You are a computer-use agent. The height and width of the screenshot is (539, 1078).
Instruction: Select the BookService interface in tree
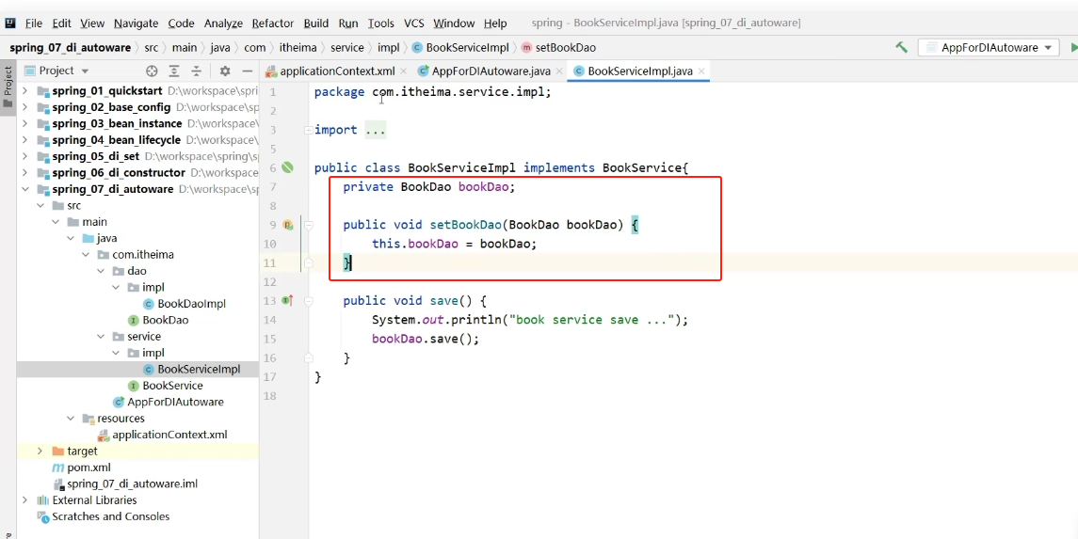coord(165,385)
